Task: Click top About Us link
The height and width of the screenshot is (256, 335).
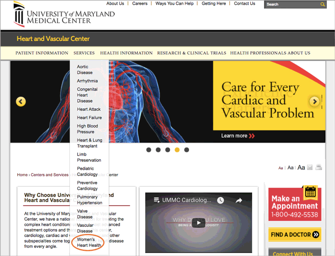Action: pyautogui.click(x=115, y=3)
